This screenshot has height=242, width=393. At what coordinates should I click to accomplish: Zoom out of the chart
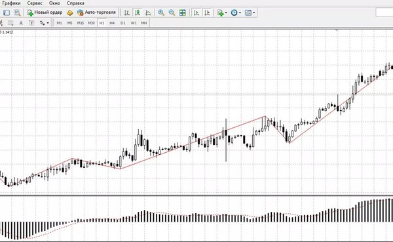(x=172, y=12)
